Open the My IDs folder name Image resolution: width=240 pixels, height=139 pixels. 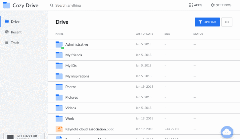pos(71,66)
